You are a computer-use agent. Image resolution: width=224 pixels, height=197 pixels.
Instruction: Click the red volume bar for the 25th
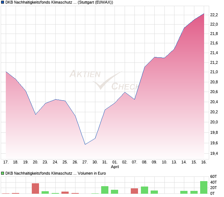tap(65, 193)
